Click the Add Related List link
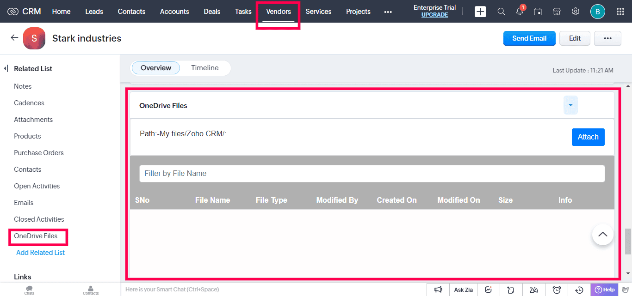The width and height of the screenshot is (632, 296). (x=41, y=253)
